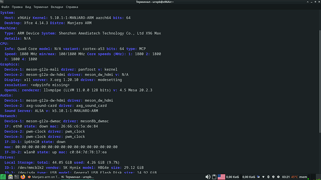Open the Вкладки menu
Viewport: 321px width, 180px height.
[57, 7]
